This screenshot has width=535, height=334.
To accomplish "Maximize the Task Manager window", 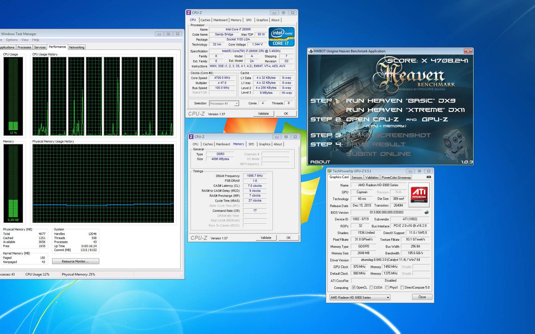I will [x=169, y=34].
